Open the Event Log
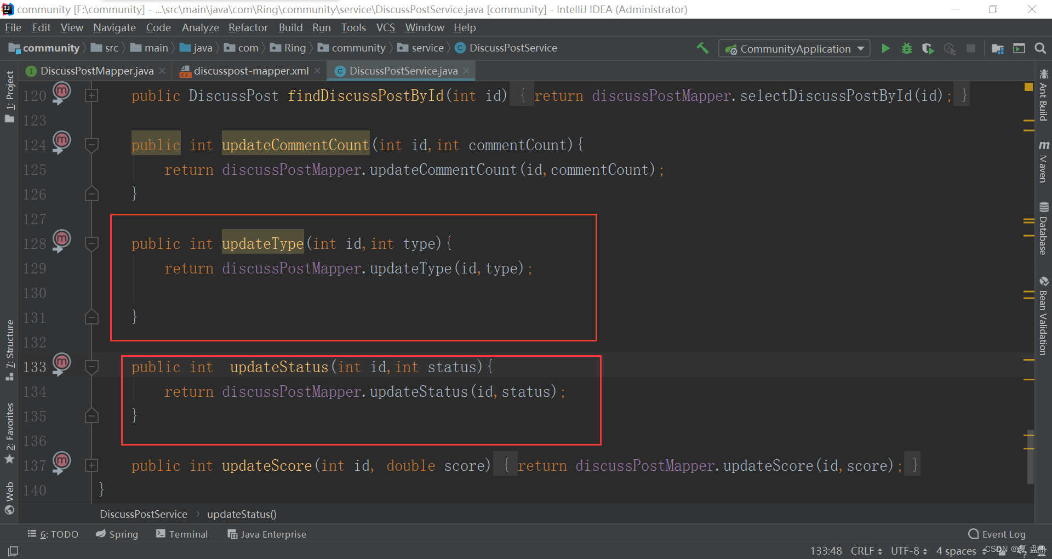 [997, 534]
